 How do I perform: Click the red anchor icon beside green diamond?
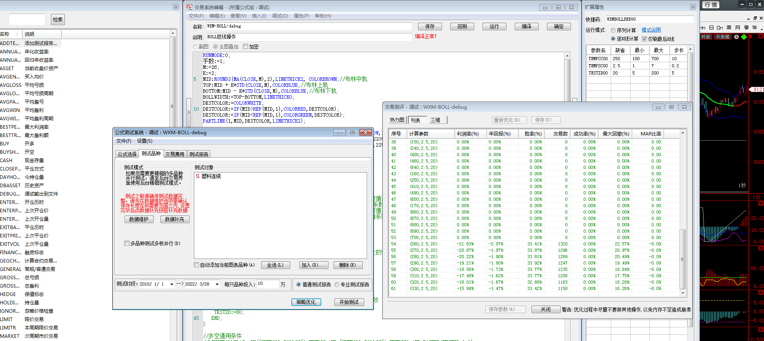pyautogui.click(x=750, y=37)
